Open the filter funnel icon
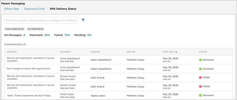Screen dimensions: 237x100 tap(83, 20)
